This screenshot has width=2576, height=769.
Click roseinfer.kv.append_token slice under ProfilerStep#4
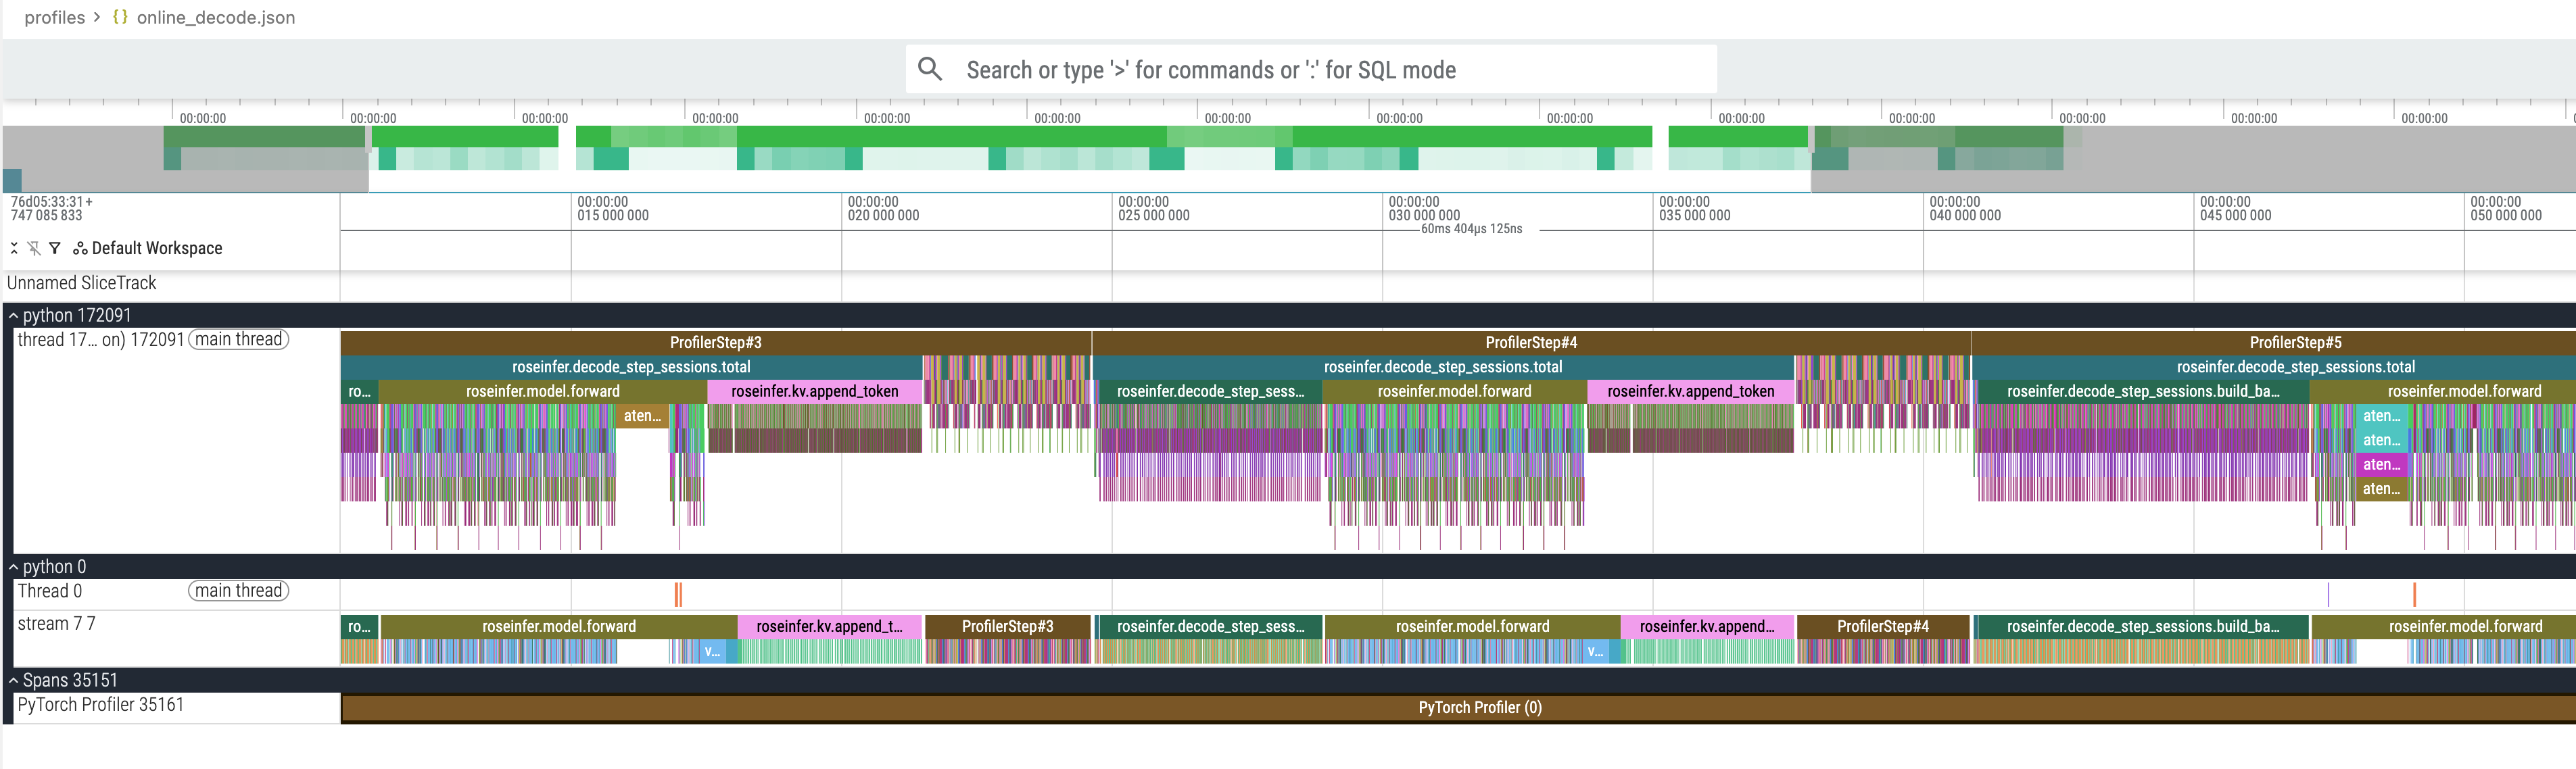tap(1690, 392)
